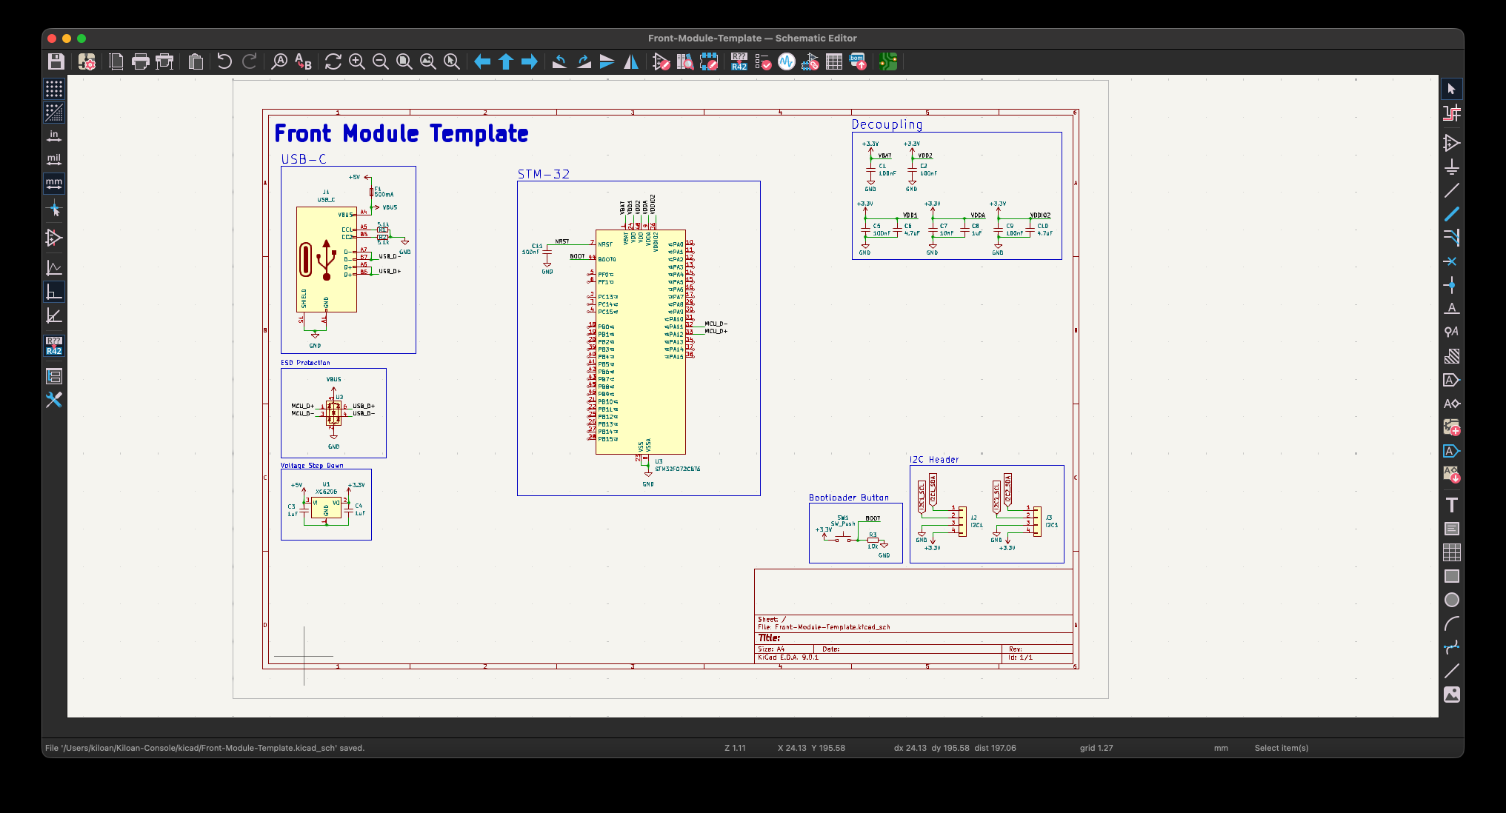Screen dimensions: 1506x813
Task: Open Annotate schematic symbols tool
Action: pyautogui.click(x=739, y=61)
